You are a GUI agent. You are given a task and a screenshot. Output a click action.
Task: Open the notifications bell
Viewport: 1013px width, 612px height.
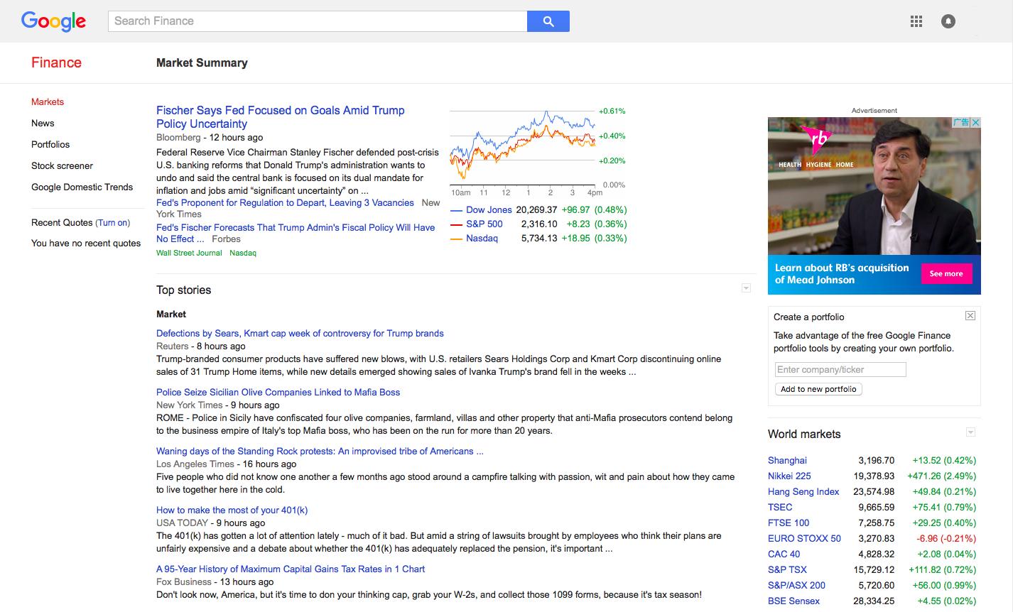[948, 21]
